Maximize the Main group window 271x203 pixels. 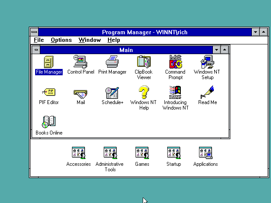[225, 50]
